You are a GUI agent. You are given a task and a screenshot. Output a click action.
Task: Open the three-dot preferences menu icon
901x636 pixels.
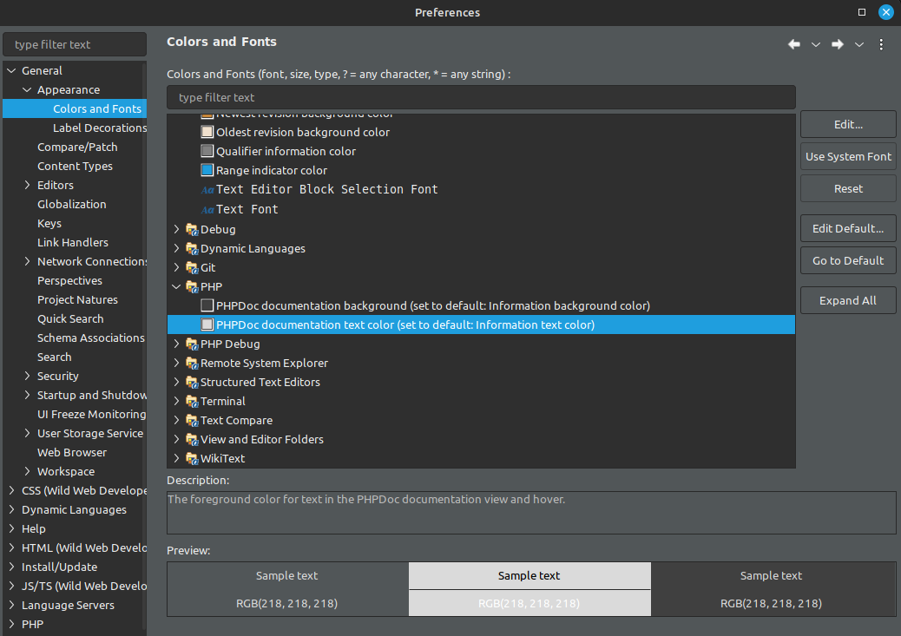881,44
